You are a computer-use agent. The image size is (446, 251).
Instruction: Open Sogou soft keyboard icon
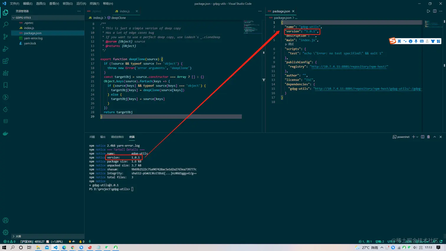pyautogui.click(x=422, y=41)
